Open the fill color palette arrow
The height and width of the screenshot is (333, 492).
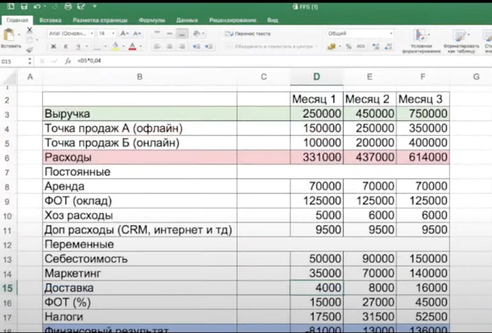[124, 47]
